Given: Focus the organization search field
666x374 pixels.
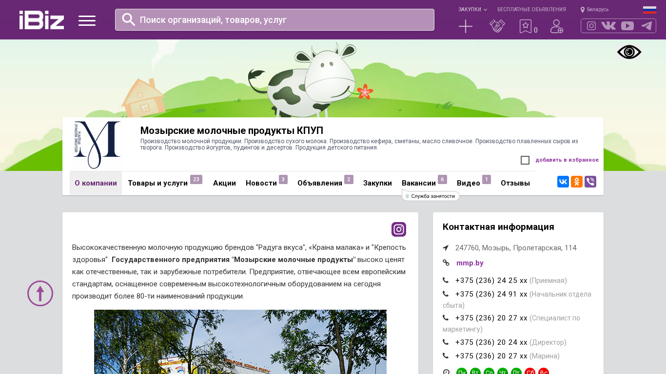Looking at the screenshot, I should pyautogui.click(x=274, y=20).
